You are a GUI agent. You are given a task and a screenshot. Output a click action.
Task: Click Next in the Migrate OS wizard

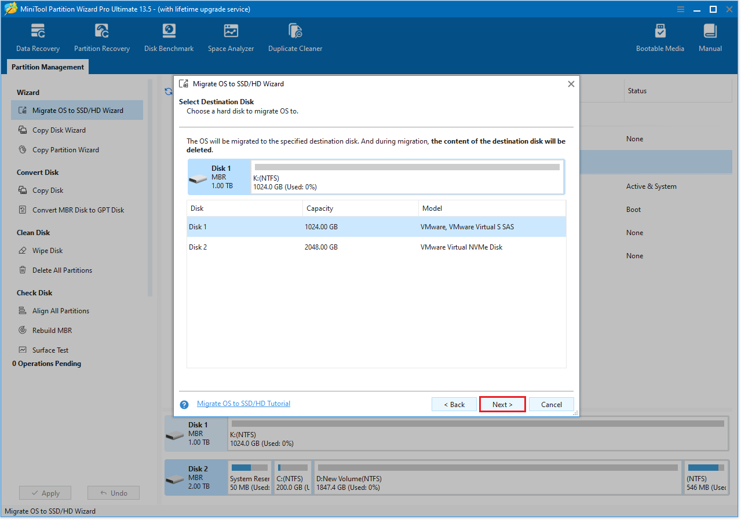[502, 404]
